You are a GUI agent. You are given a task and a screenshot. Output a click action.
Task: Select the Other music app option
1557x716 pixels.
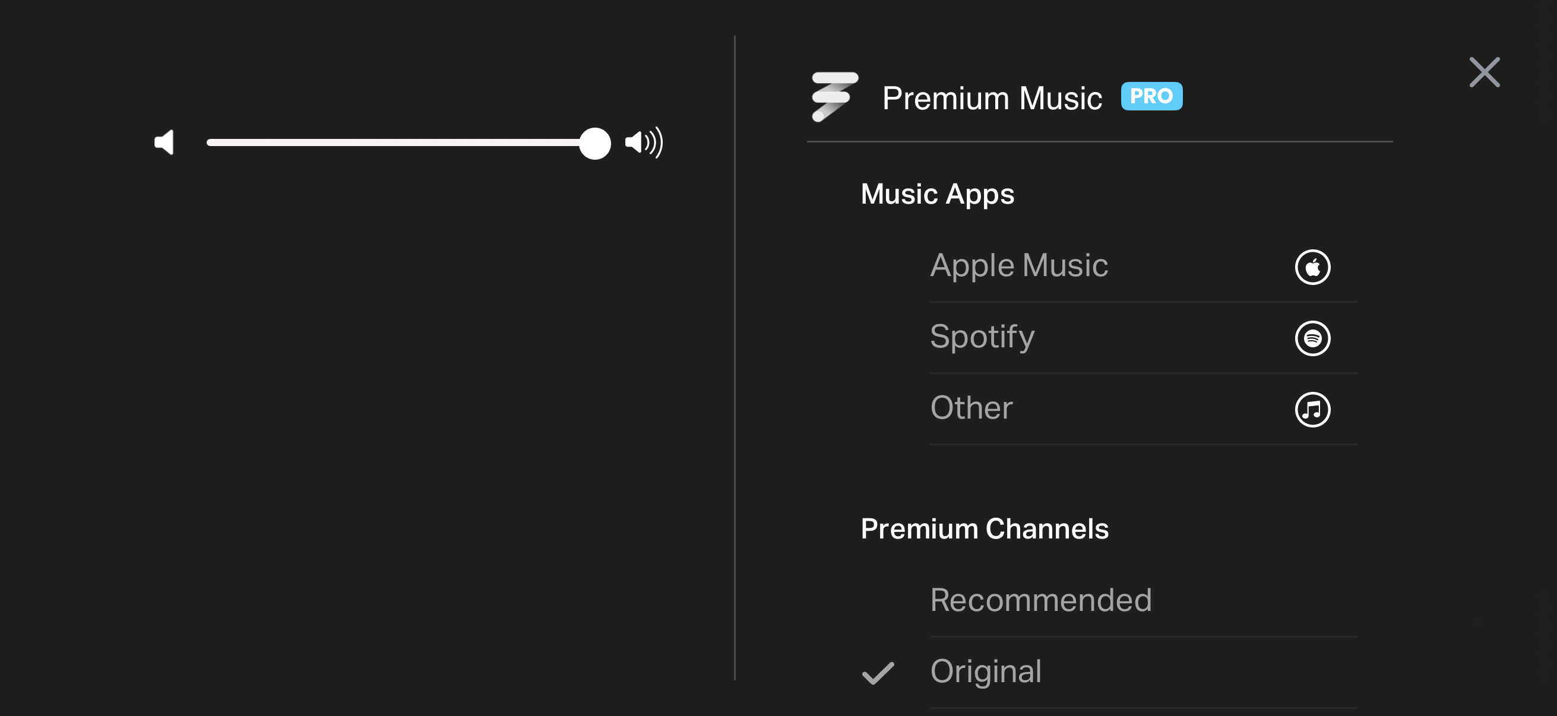(971, 408)
